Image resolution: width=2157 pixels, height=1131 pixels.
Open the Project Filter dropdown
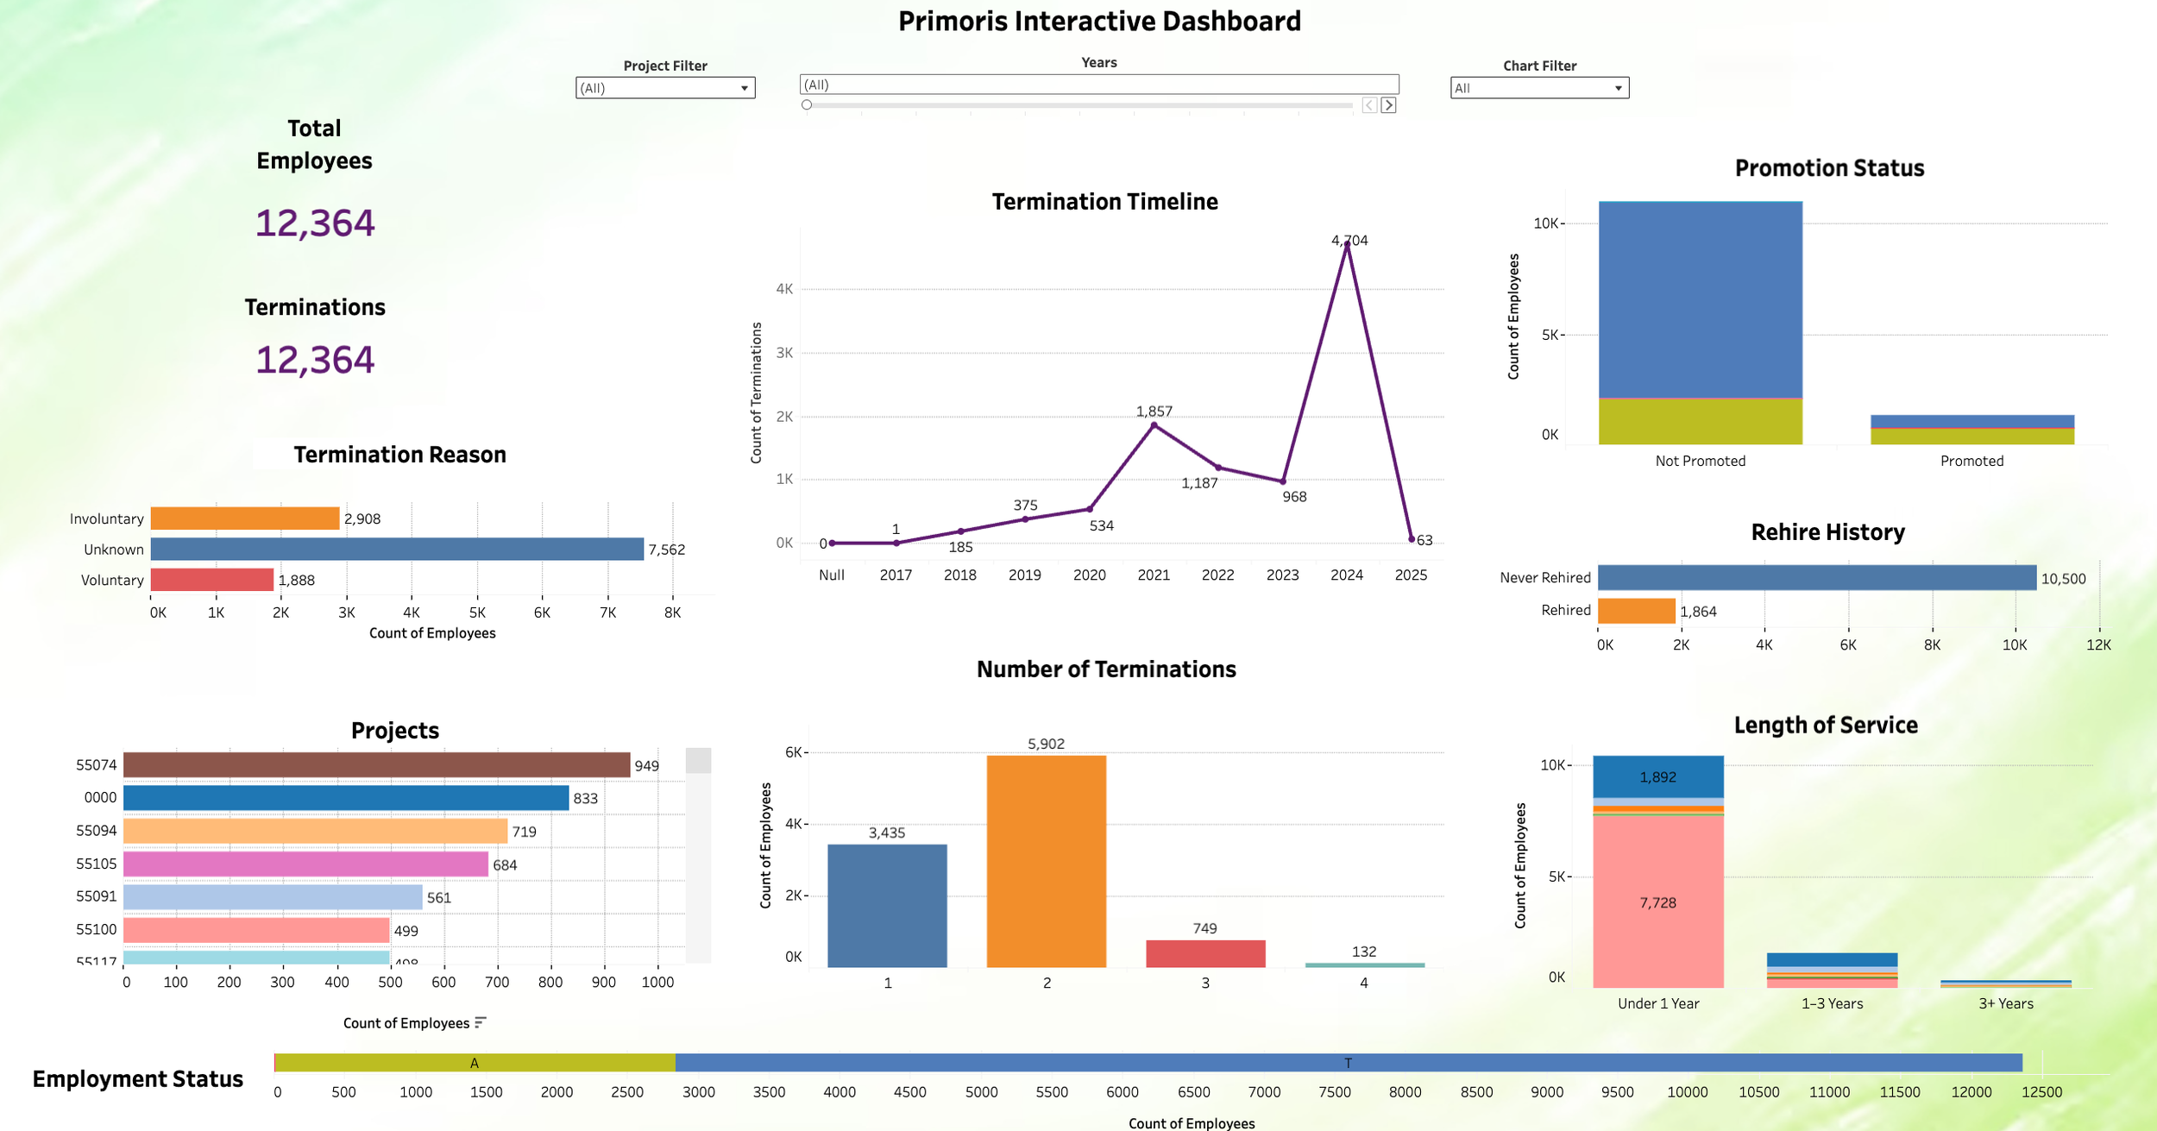(664, 88)
